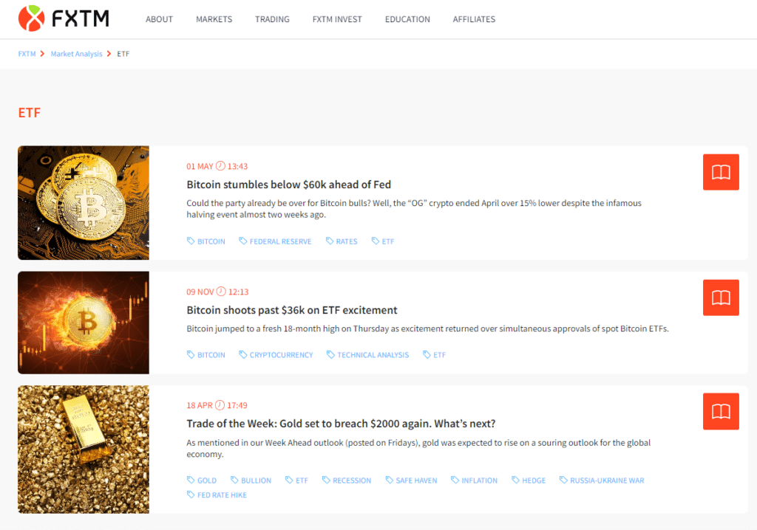Click summary 'Bitcoin jumped to a fresh 18-month high'
757x530 pixels.
pyautogui.click(x=428, y=329)
